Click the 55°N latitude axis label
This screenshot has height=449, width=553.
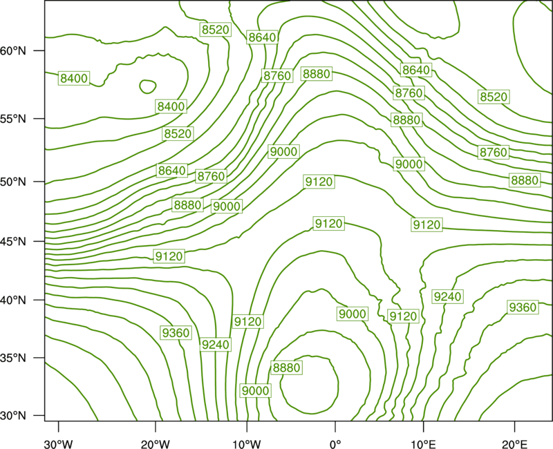[13, 119]
